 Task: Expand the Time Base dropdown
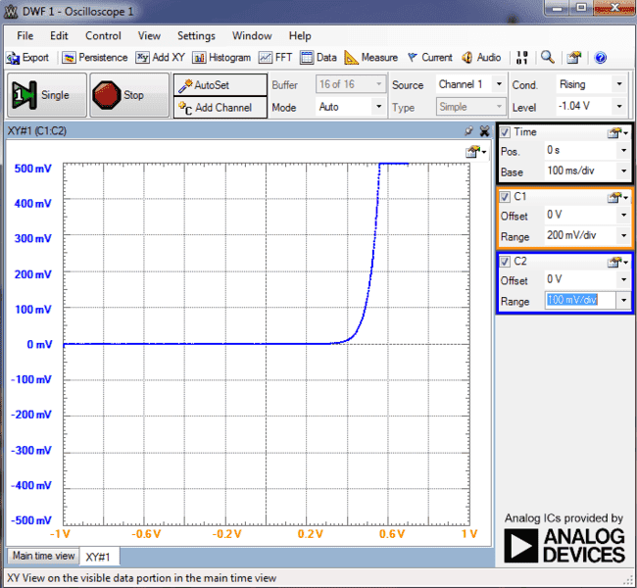(x=623, y=171)
